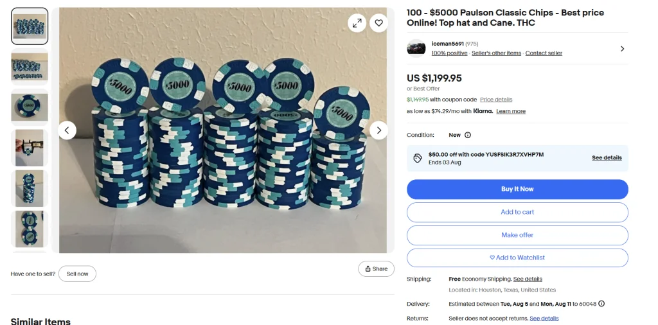
Task: Go to the next product image
Action: (378, 130)
